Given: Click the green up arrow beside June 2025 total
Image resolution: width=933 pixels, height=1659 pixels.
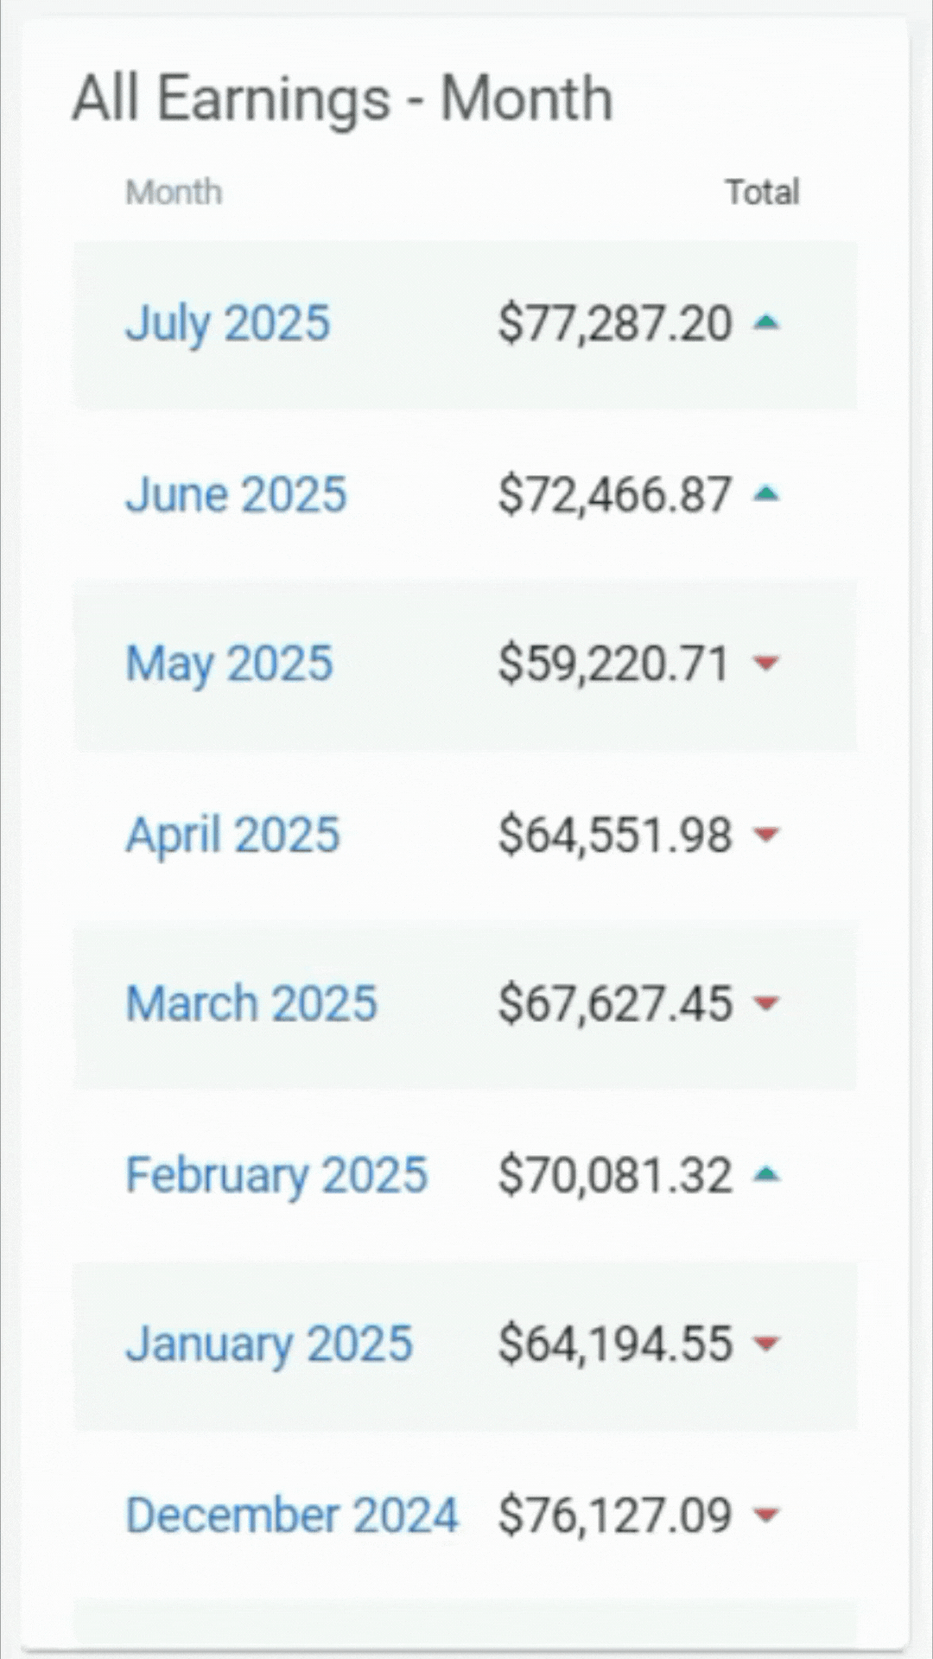Looking at the screenshot, I should click(x=766, y=494).
